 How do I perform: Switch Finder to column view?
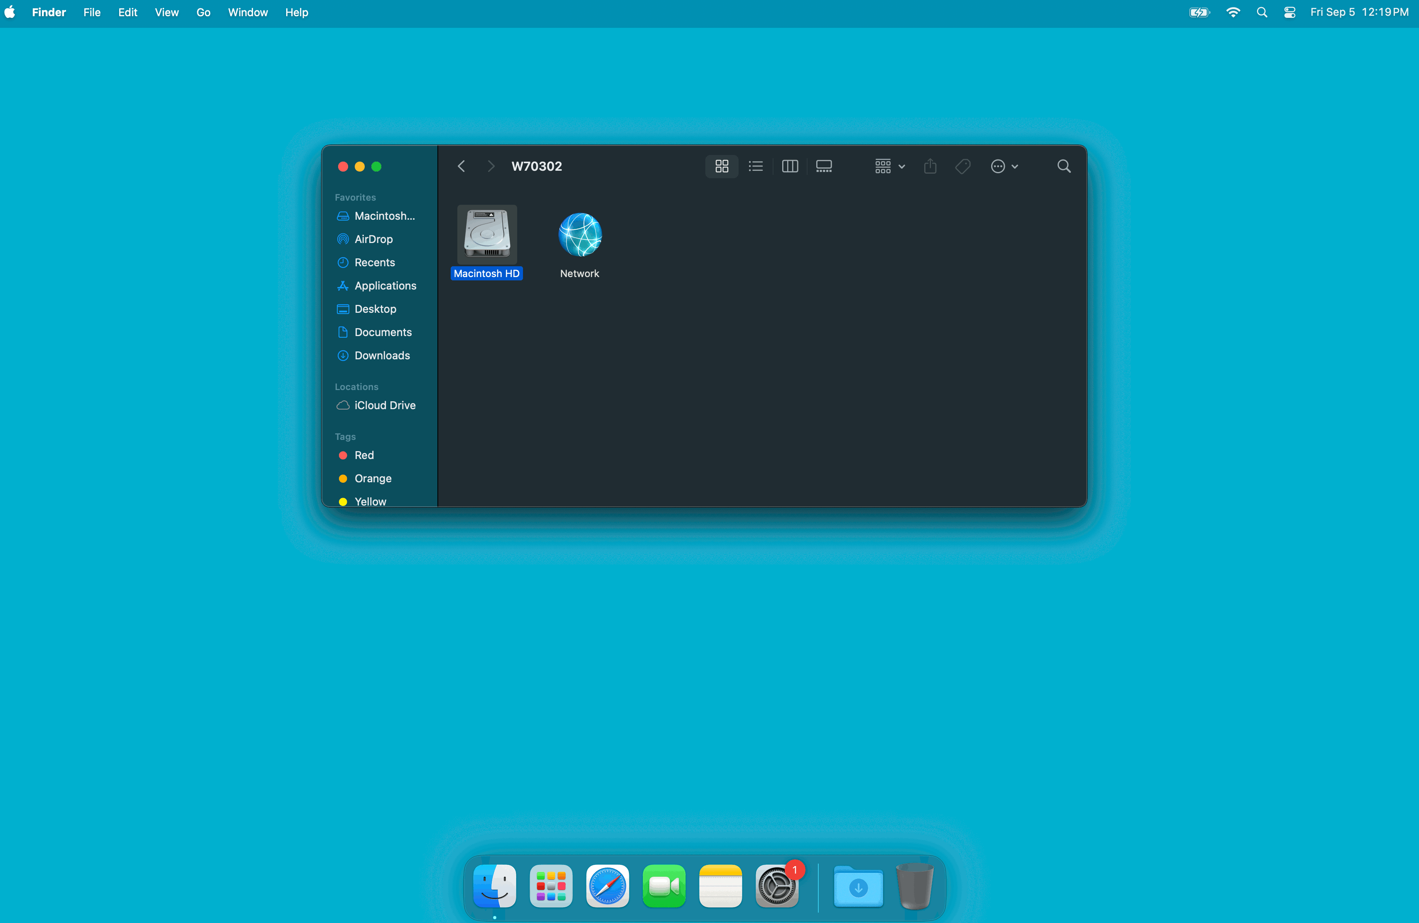(x=789, y=166)
